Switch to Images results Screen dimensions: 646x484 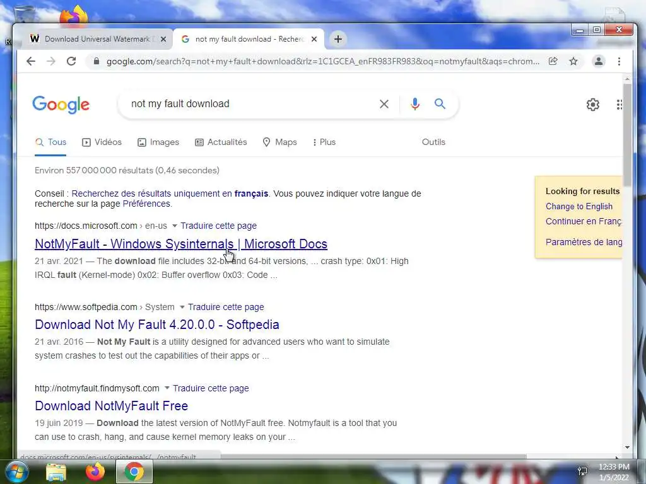tap(158, 142)
